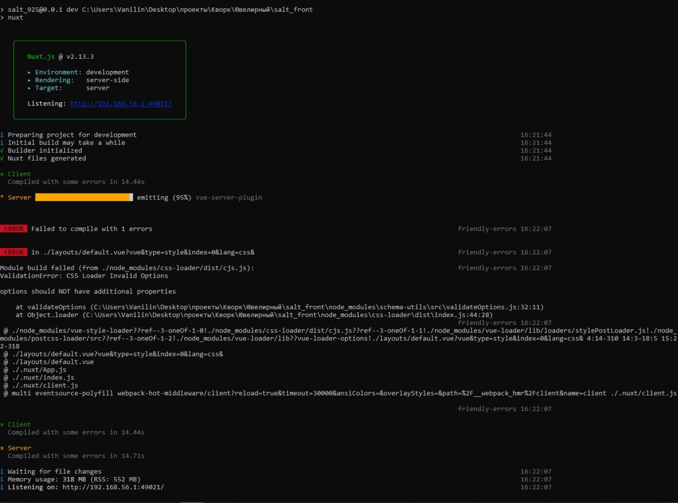Viewport: 678px width, 503px height.
Task: Click the orange Server progress bar
Action: (84, 197)
